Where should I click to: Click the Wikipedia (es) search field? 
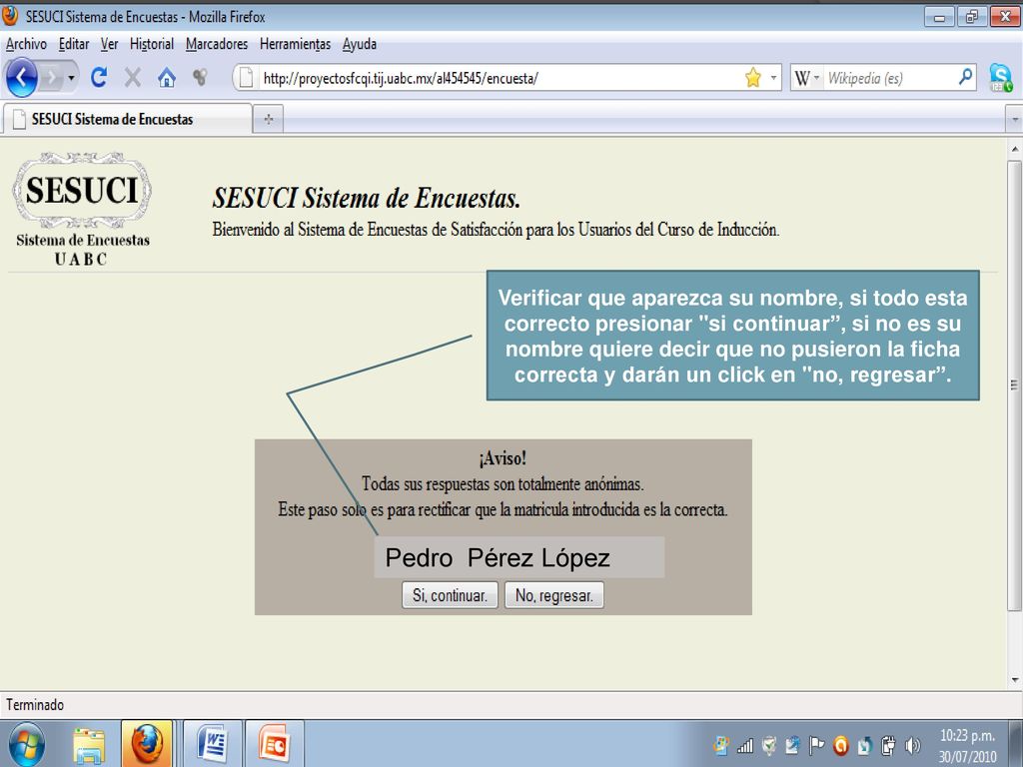coord(888,78)
